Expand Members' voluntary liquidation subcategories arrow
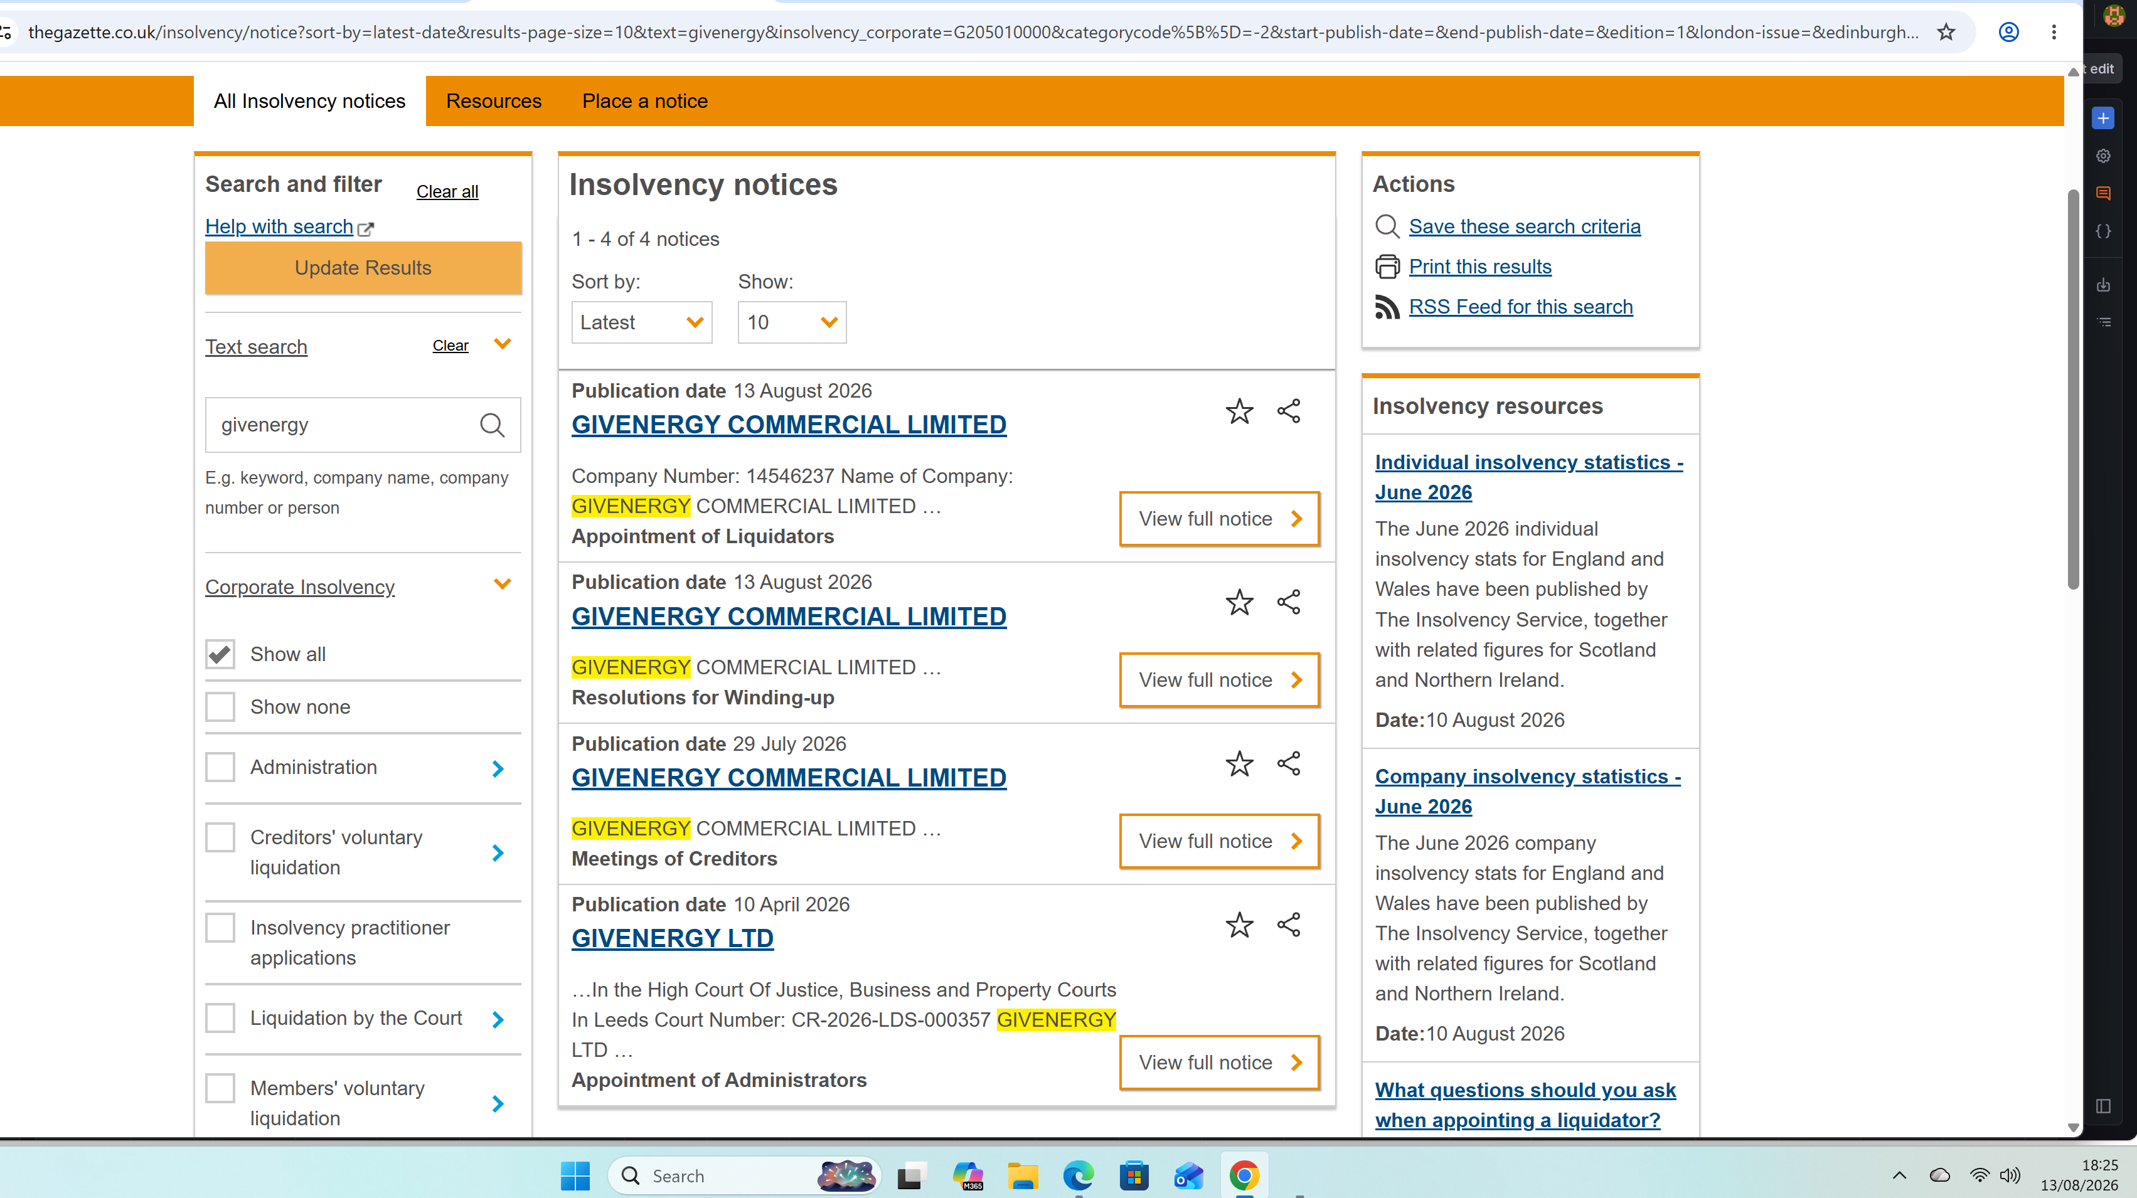 point(498,1105)
